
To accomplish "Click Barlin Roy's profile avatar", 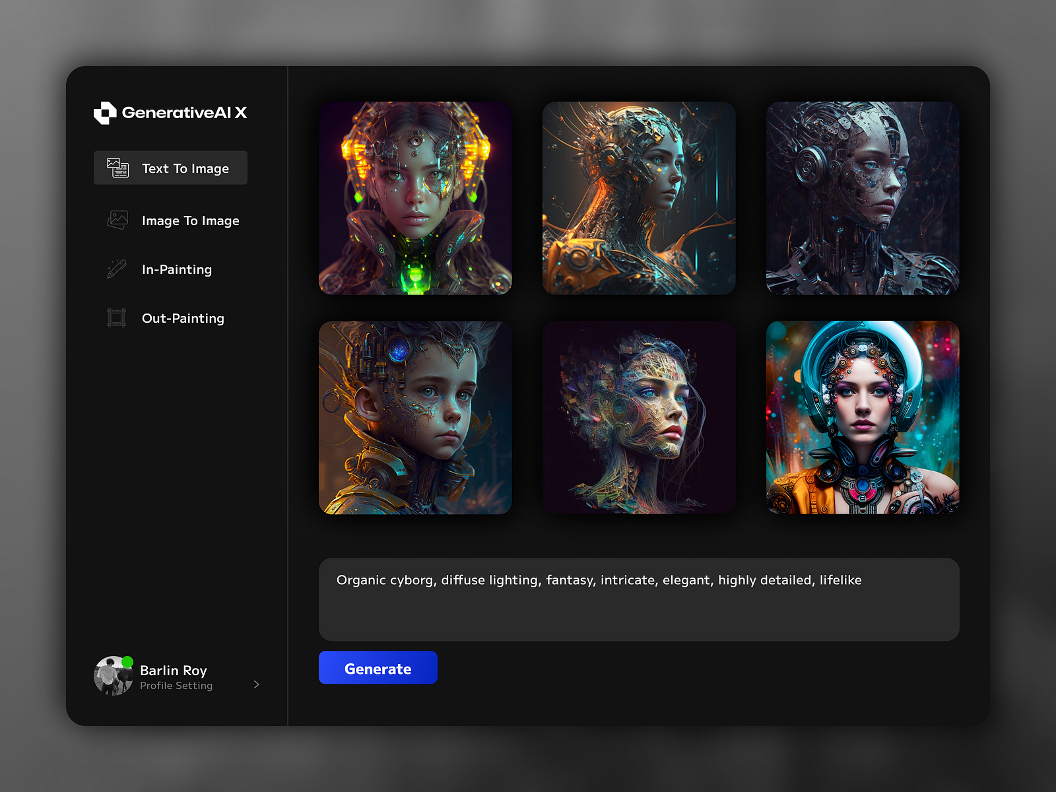I will pyautogui.click(x=112, y=676).
